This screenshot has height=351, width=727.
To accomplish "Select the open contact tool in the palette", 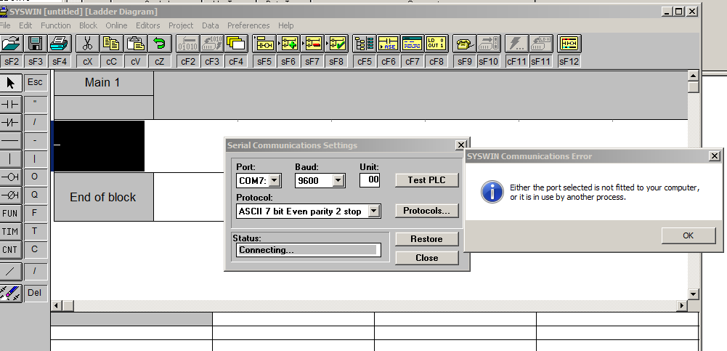I will tap(11, 105).
